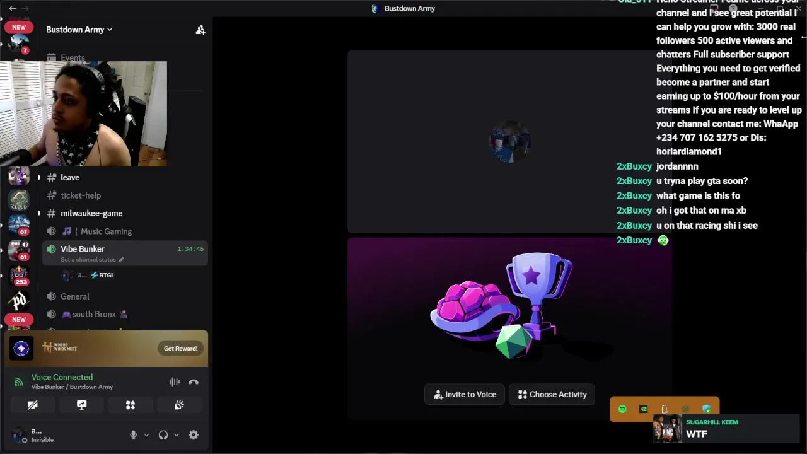Click Voice Connected status text
The width and height of the screenshot is (807, 454).
(62, 377)
